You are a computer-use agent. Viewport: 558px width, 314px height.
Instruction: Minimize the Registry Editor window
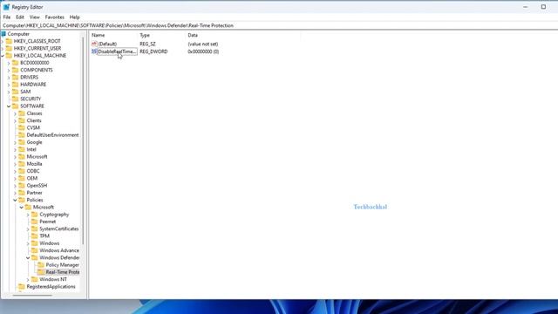pos(525,7)
